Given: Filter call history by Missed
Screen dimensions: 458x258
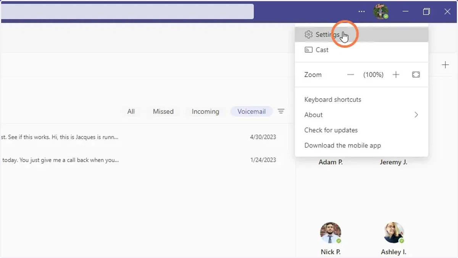Looking at the screenshot, I should tap(163, 112).
